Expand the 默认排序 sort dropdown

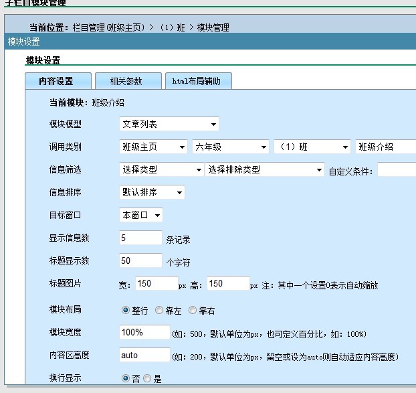(x=152, y=193)
